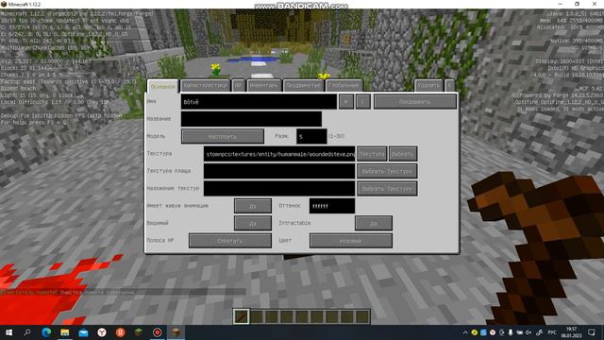This screenshot has height=340, width=604.
Task: Cycle the Показывать name visibility button
Action: 415,102
